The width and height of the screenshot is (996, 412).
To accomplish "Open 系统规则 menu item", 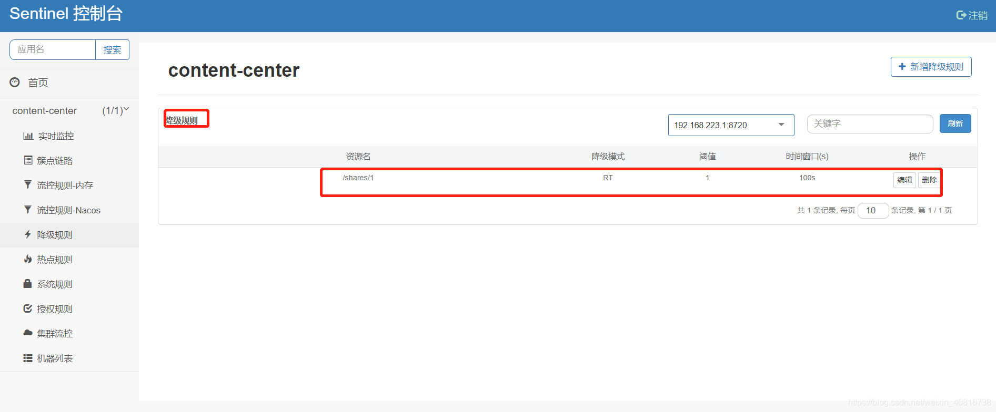I will (69, 284).
